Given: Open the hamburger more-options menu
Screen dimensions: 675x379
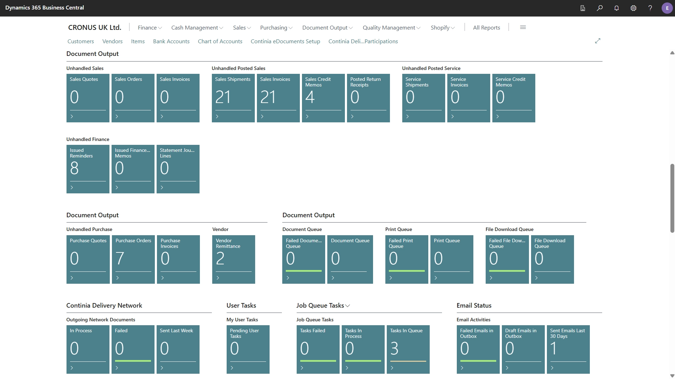Looking at the screenshot, I should (523, 27).
